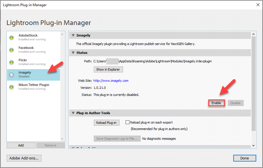Screen dimensions: 263x168
Task: Collapse the Plug-in Author Tools section
Action: pos(73,113)
